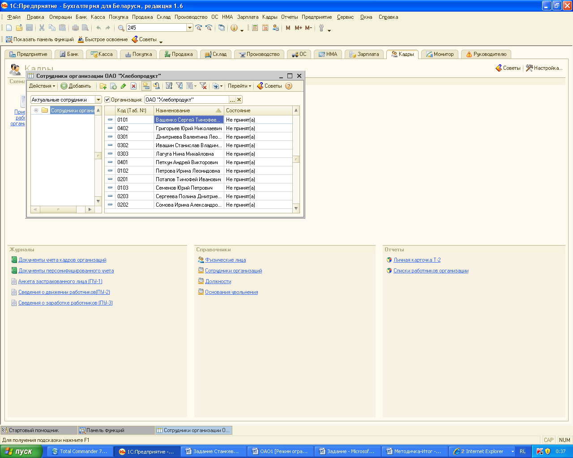Switch to the Руководителю tab
This screenshot has height=458, width=573.
pyautogui.click(x=486, y=54)
